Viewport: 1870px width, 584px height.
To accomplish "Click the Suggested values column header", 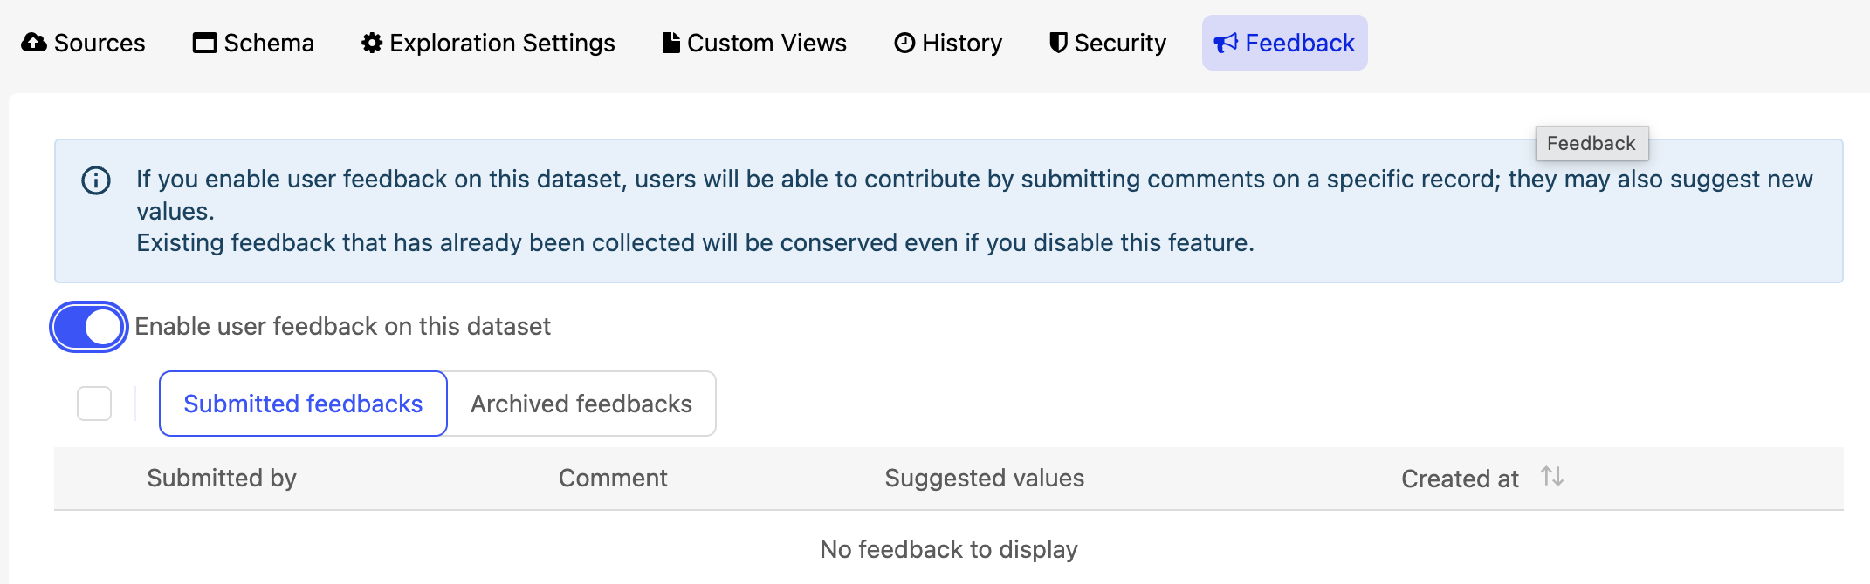I will 984,478.
